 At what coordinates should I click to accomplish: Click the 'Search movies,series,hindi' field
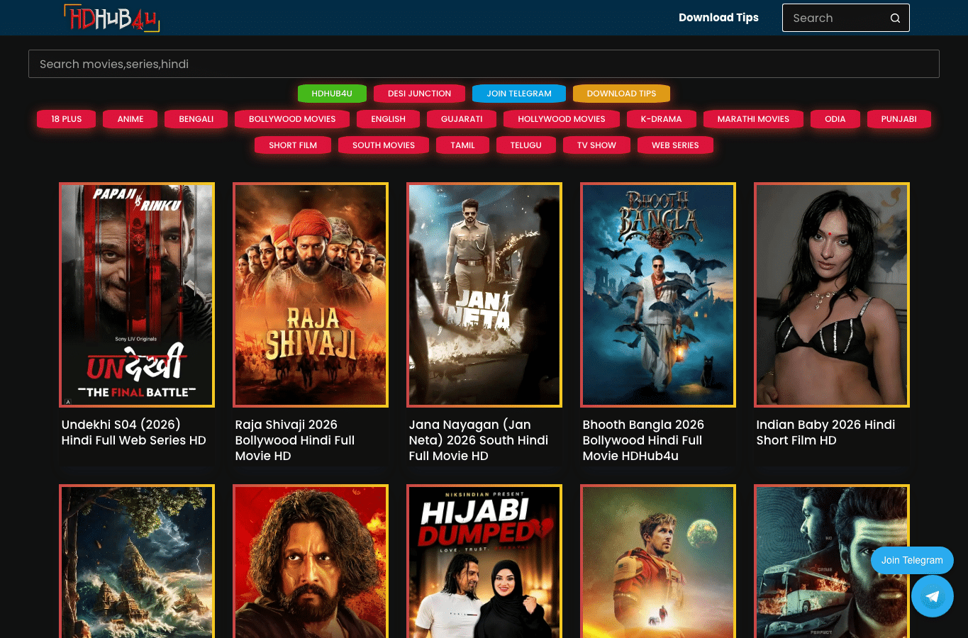pyautogui.click(x=484, y=64)
